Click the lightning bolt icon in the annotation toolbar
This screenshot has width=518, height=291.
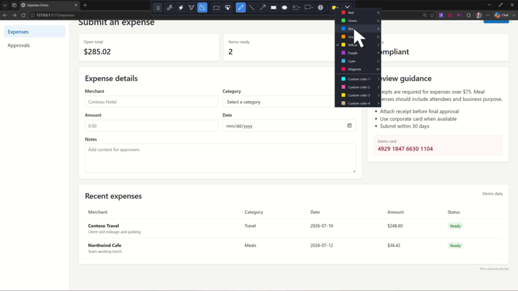click(181, 8)
